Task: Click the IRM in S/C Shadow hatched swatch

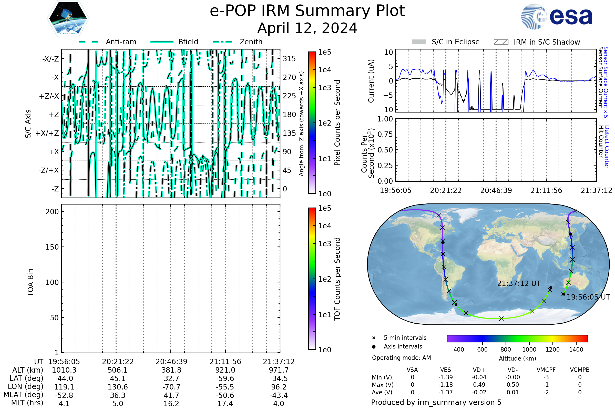Action: (x=501, y=42)
